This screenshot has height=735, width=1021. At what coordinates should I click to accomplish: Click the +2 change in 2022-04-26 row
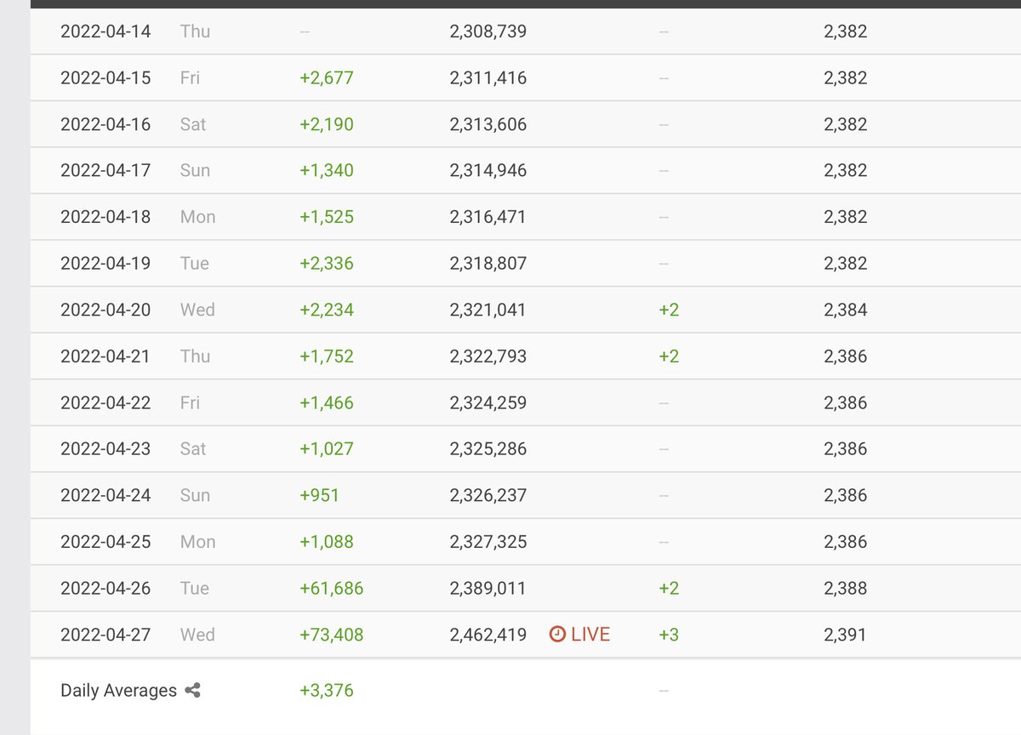[x=669, y=588]
